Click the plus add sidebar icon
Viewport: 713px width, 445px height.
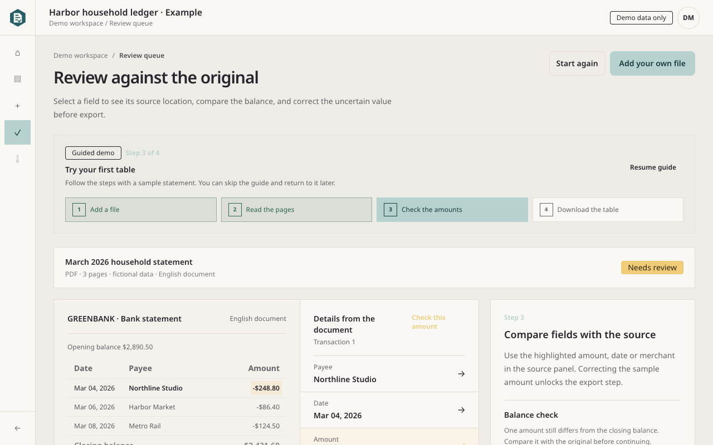click(x=18, y=106)
